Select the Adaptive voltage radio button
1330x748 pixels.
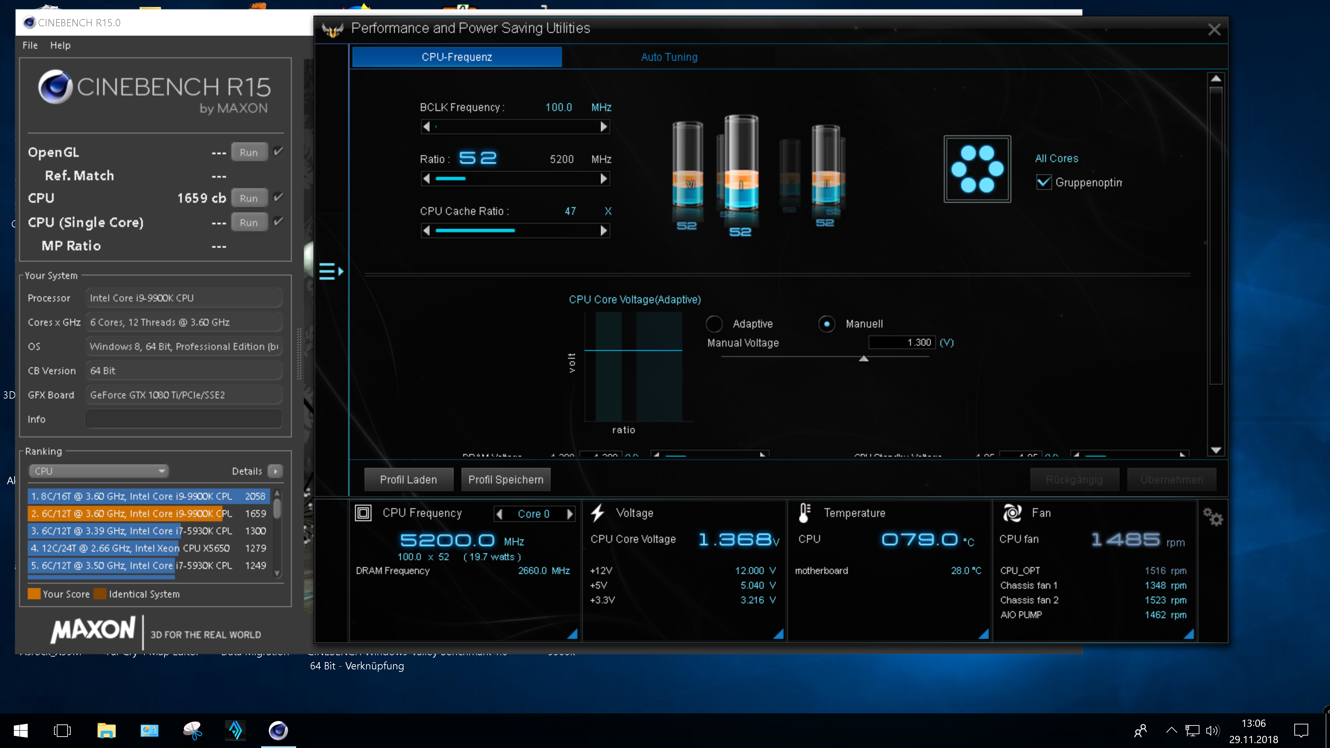[714, 324]
